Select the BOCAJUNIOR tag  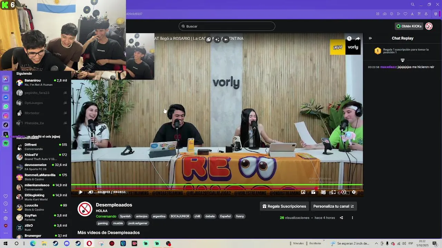180,216
